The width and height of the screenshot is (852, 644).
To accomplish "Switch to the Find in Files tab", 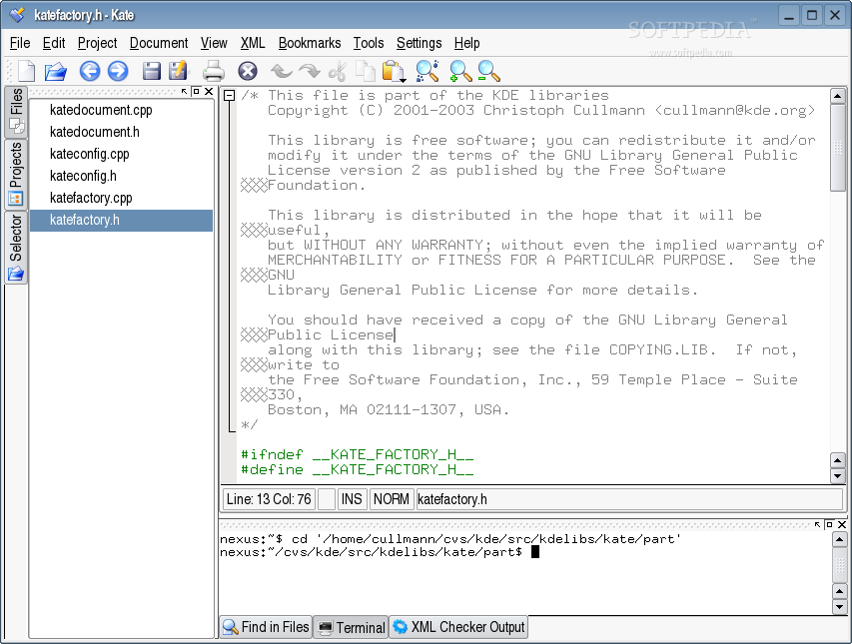I will tap(266, 627).
